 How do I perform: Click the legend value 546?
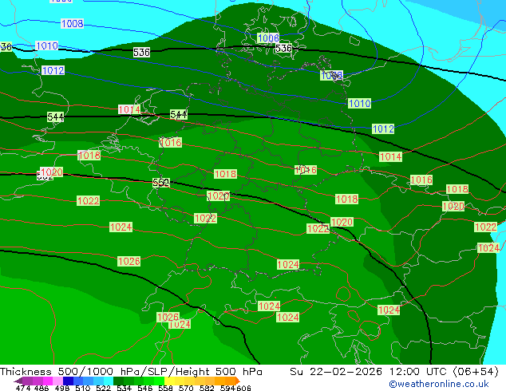[145, 388]
